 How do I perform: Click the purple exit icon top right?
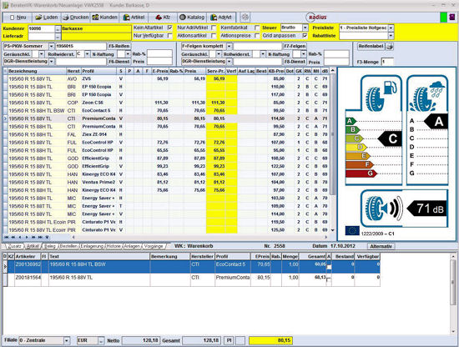pos(452,18)
